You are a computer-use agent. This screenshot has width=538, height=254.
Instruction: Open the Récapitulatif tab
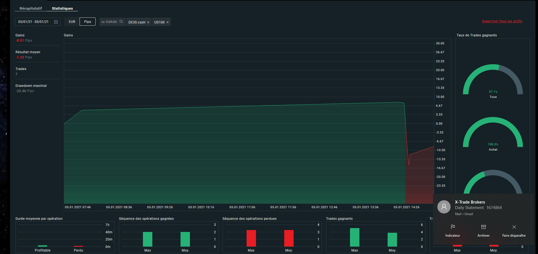point(31,9)
